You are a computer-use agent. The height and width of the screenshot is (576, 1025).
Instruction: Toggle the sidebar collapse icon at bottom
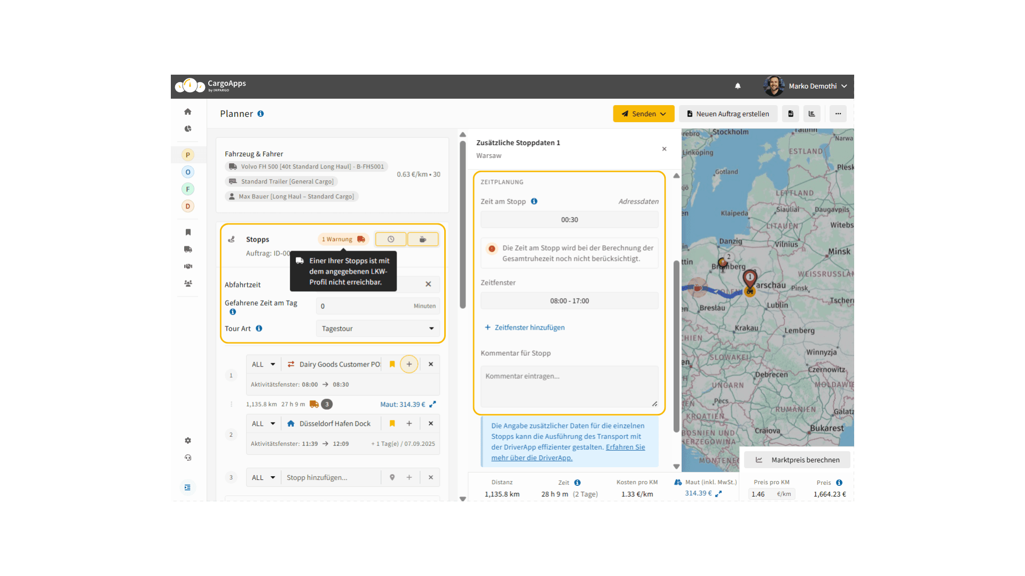tap(188, 487)
